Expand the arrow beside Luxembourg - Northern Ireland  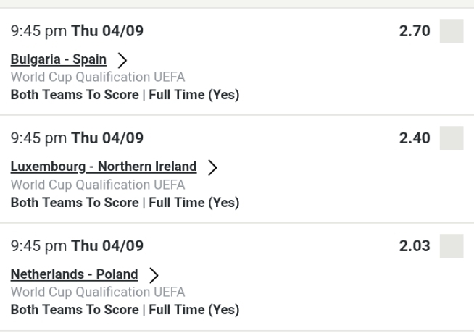click(x=212, y=167)
